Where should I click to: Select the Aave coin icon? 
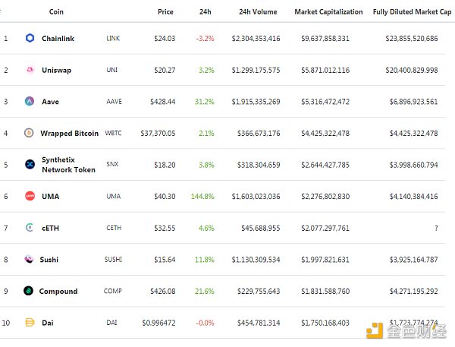(x=30, y=101)
